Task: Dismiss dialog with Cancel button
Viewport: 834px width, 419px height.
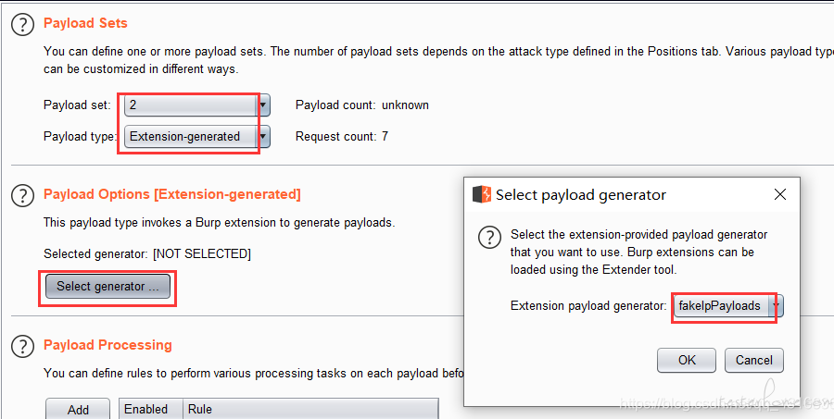Action: tap(753, 360)
